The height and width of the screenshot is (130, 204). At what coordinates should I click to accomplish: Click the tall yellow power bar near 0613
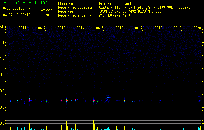point(67,125)
